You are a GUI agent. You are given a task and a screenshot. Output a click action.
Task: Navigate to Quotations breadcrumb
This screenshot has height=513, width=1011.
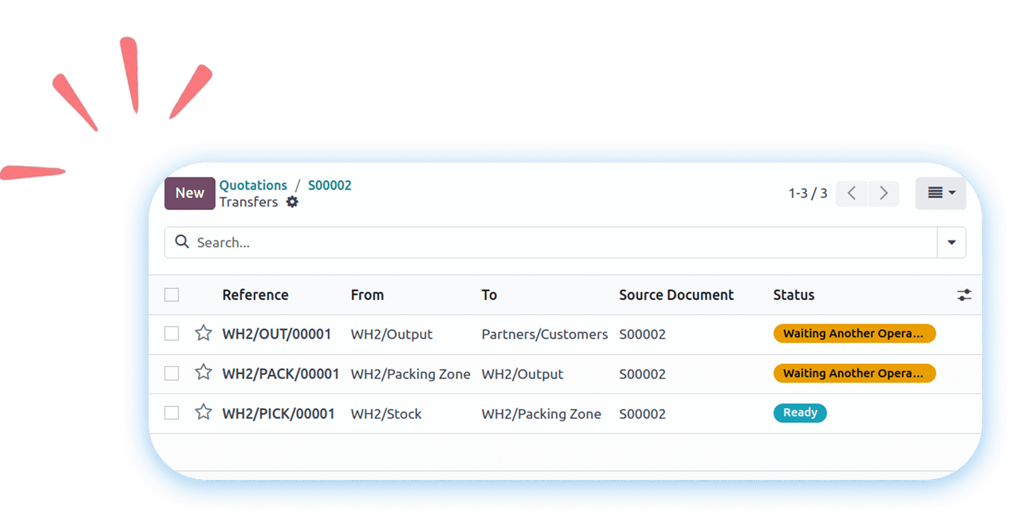coord(253,185)
